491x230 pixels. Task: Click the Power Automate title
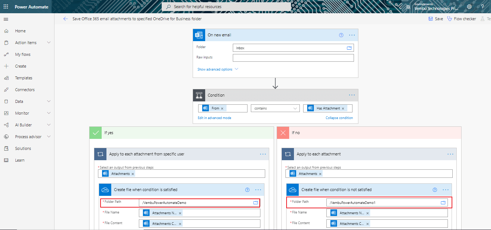pyautogui.click(x=31, y=7)
